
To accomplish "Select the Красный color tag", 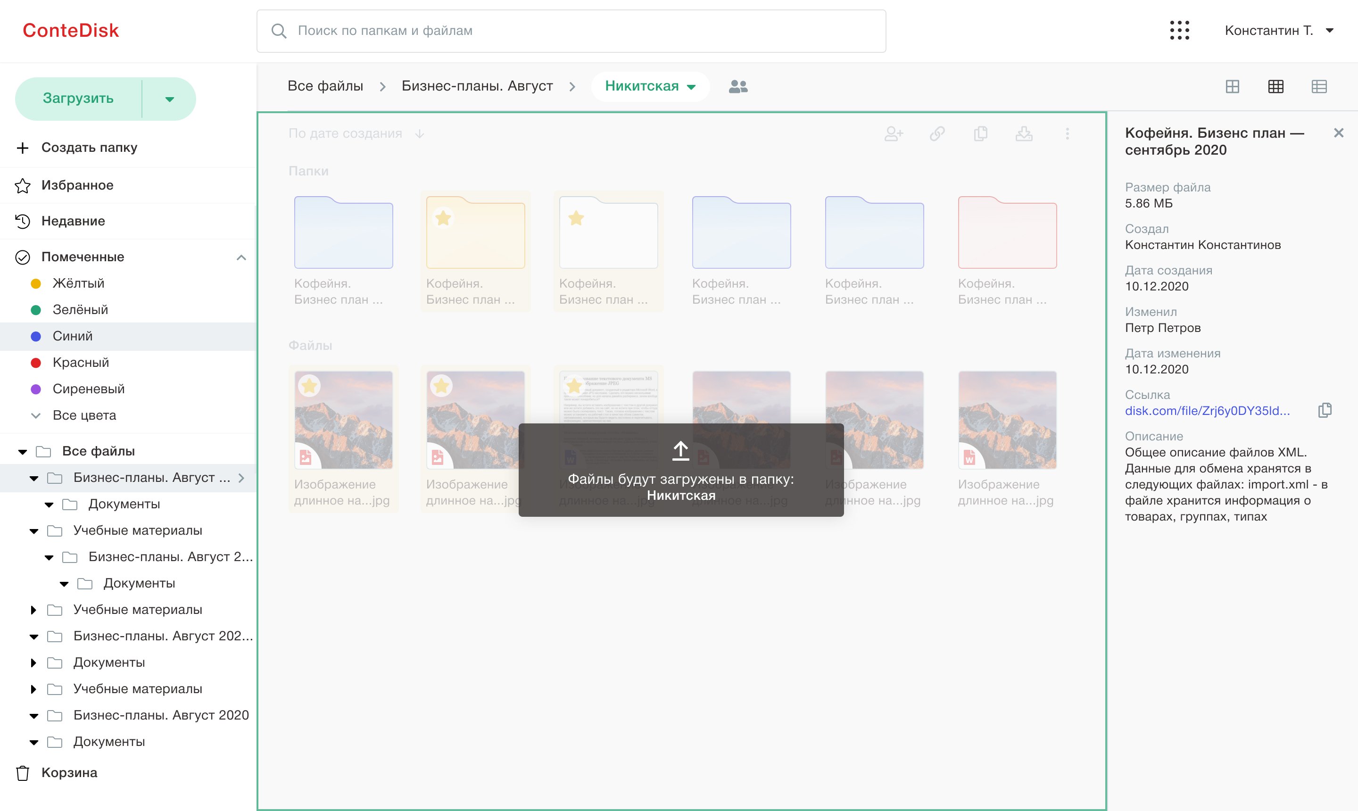I will 80,362.
